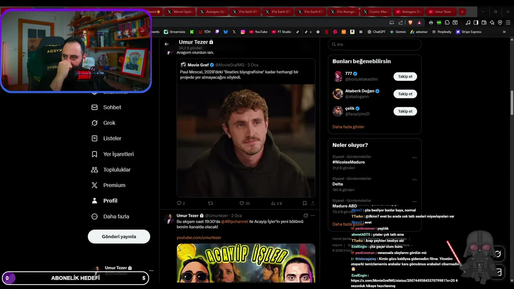This screenshot has height=289, width=514.
Task: Switch to the Cosmic Marv browser tab
Action: pos(376,12)
